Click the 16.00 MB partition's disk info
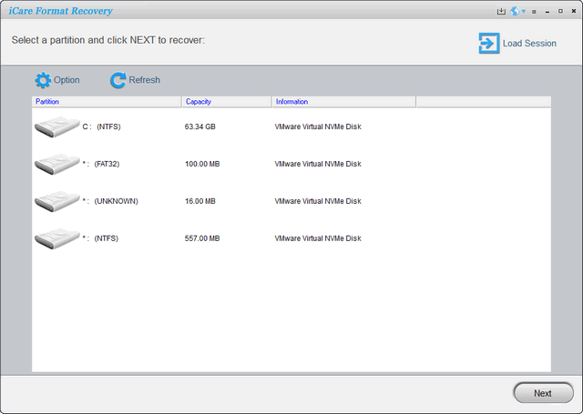 tap(318, 202)
